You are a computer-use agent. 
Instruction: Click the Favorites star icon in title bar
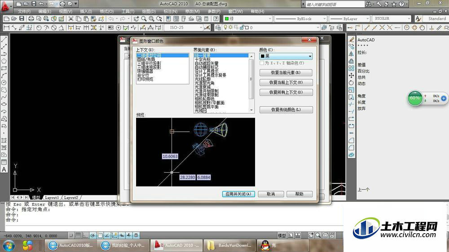pyautogui.click(x=394, y=4)
